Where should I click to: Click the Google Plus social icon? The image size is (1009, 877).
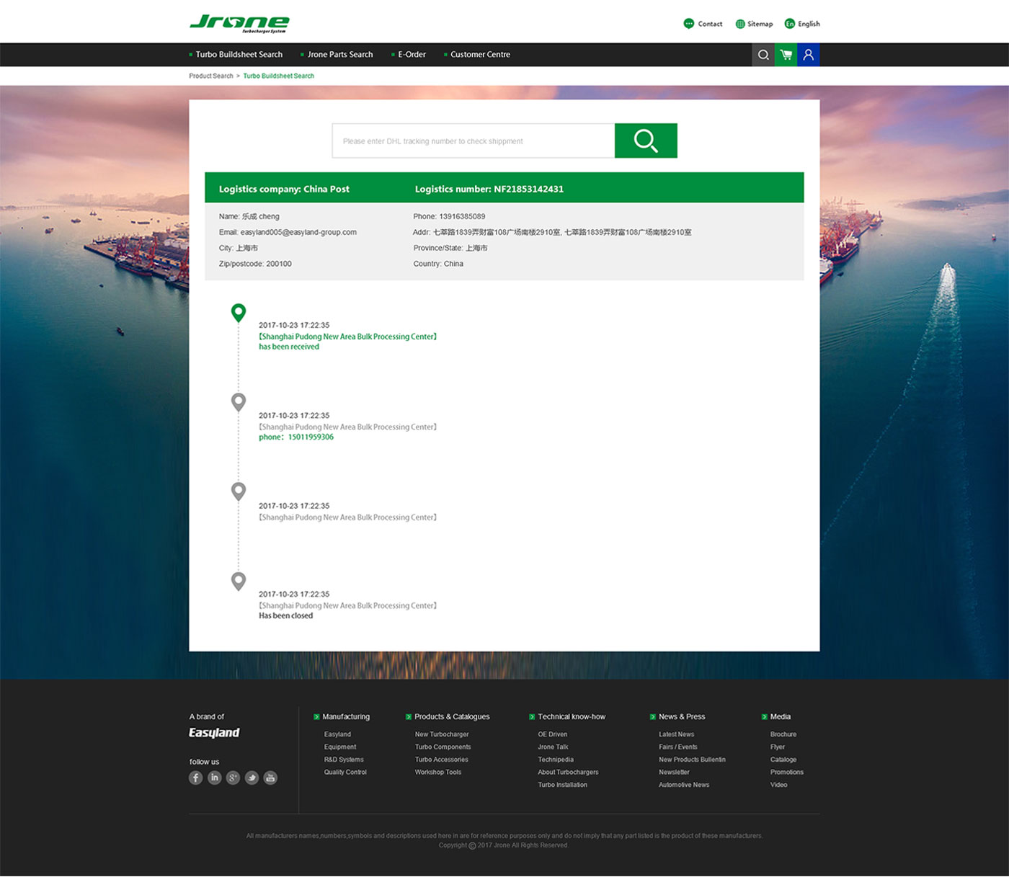[233, 778]
